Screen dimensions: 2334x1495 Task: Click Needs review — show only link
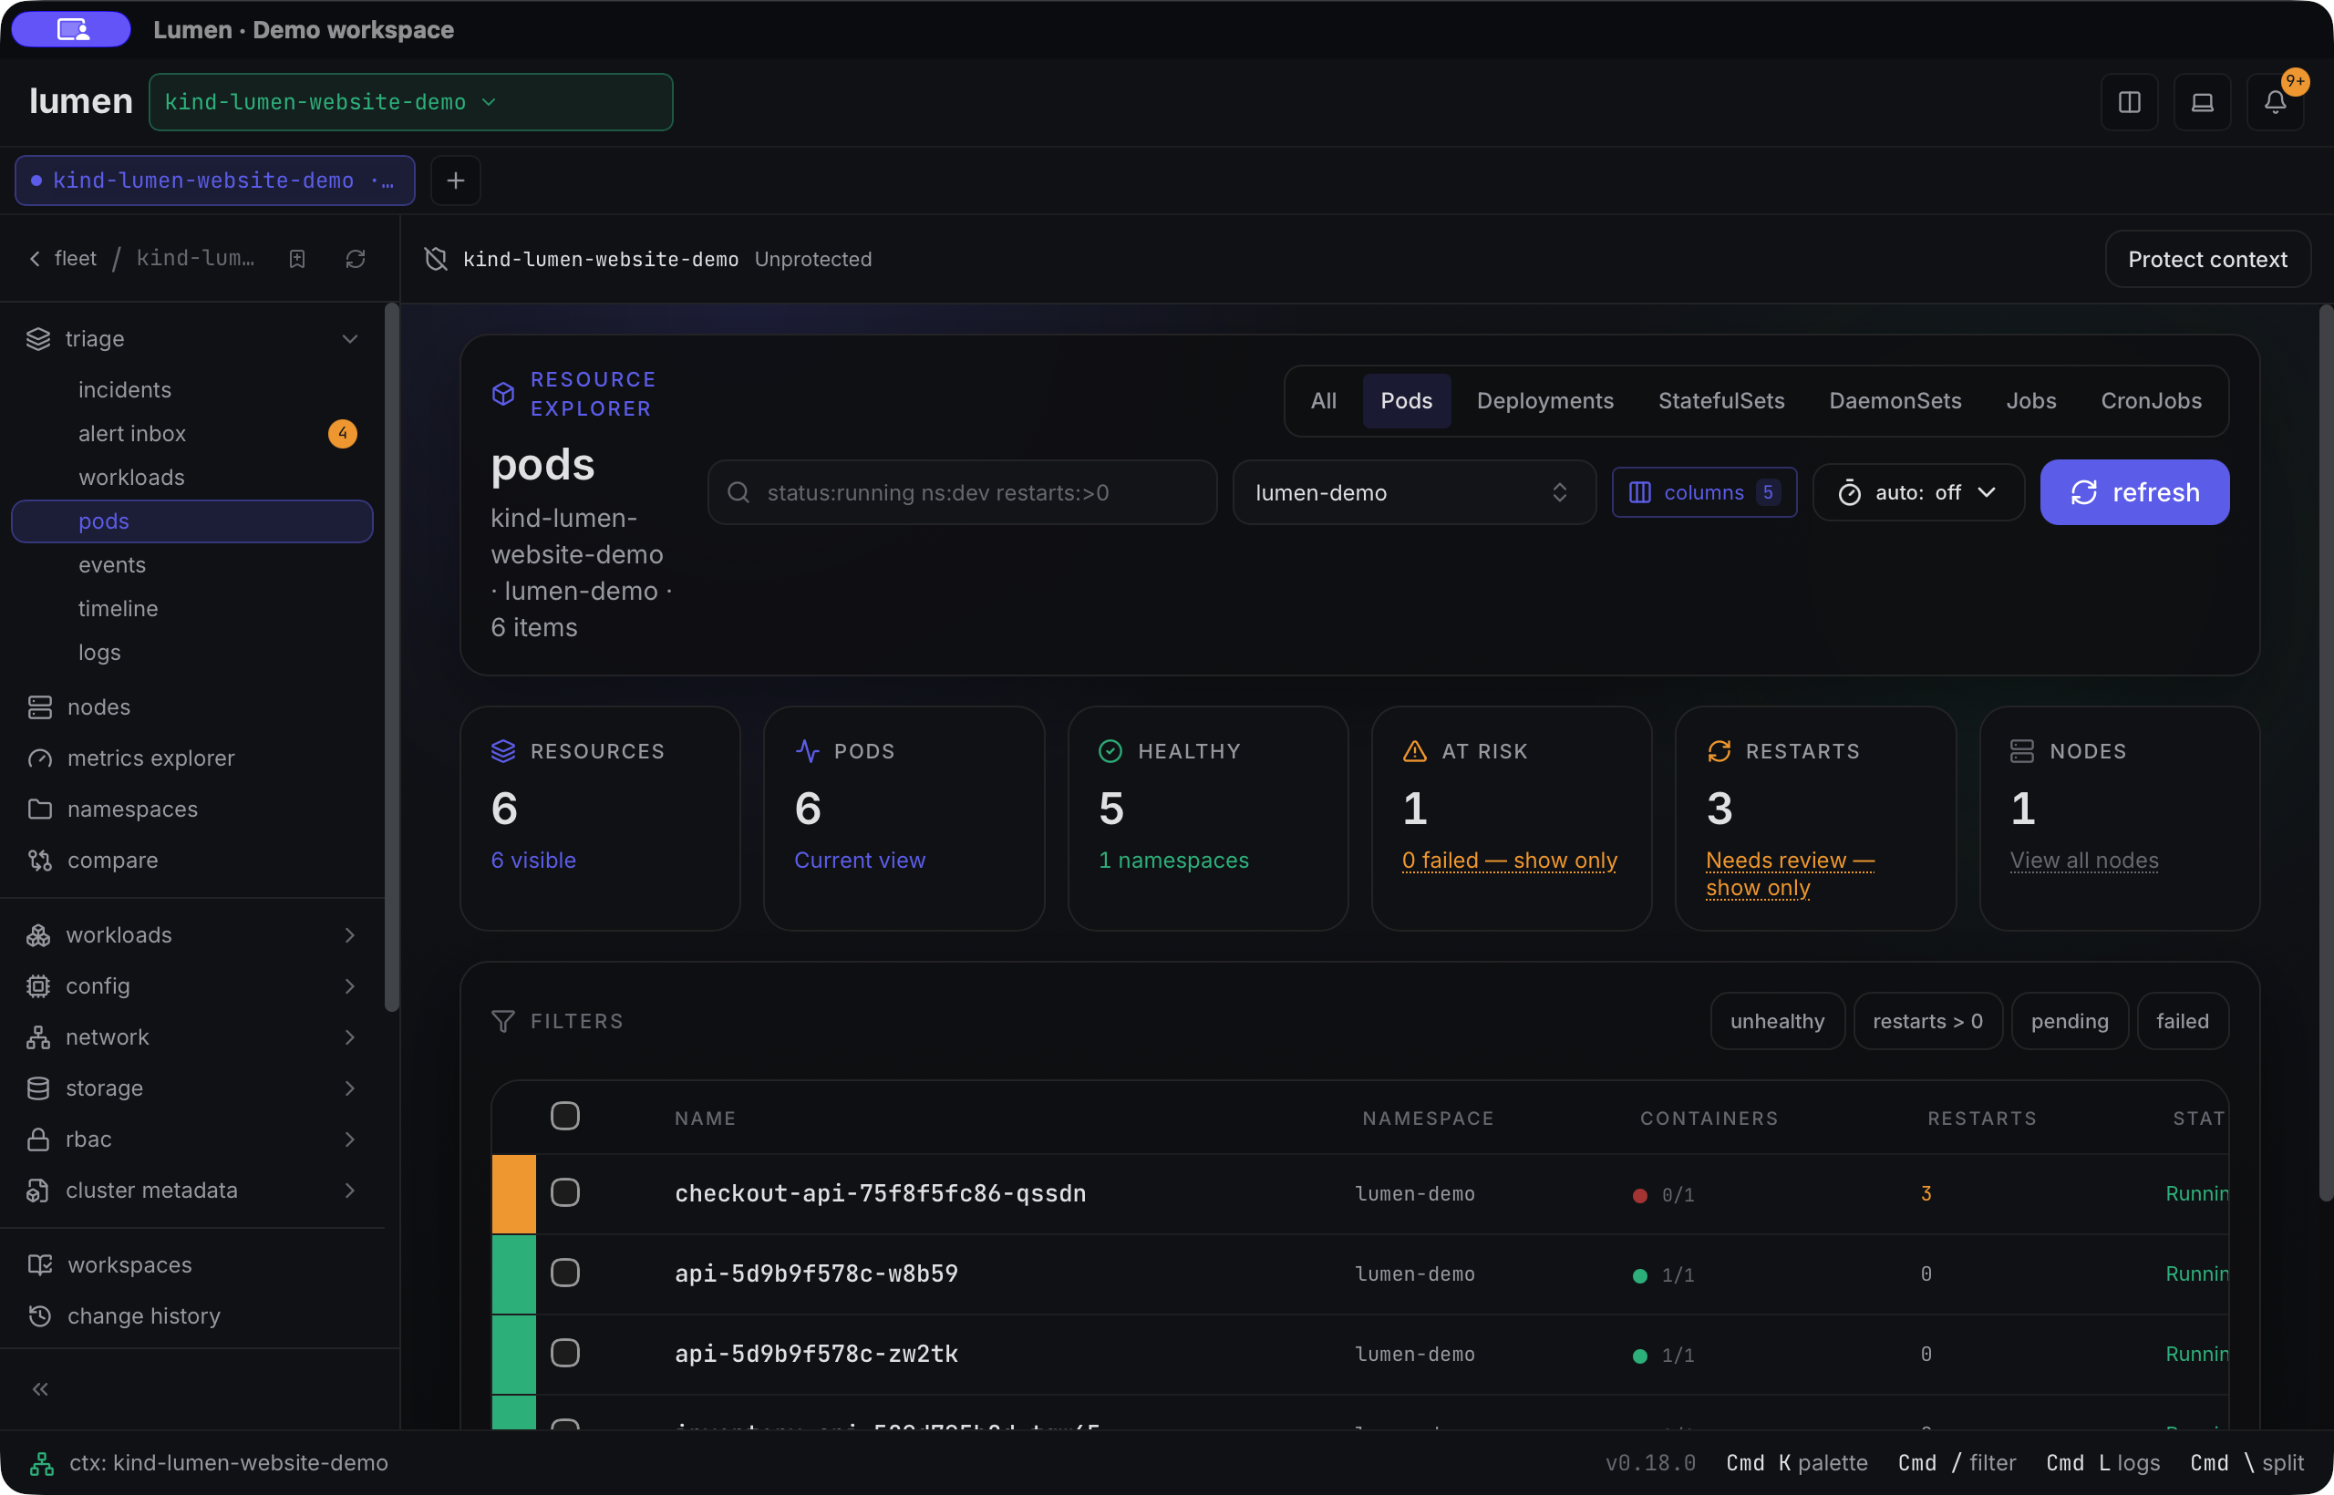tap(1790, 873)
